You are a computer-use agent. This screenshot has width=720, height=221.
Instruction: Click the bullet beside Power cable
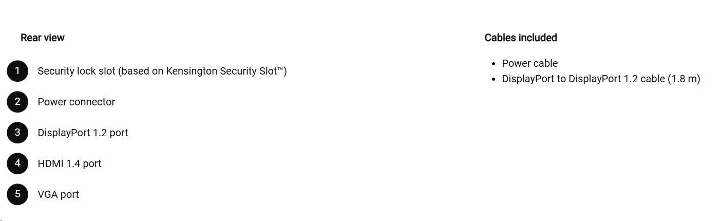[494, 64]
